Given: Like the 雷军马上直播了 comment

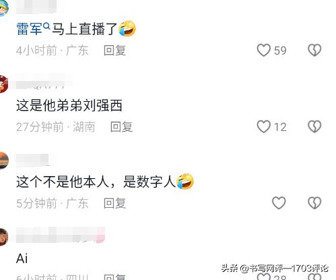Looking at the screenshot, I should pyautogui.click(x=263, y=50).
